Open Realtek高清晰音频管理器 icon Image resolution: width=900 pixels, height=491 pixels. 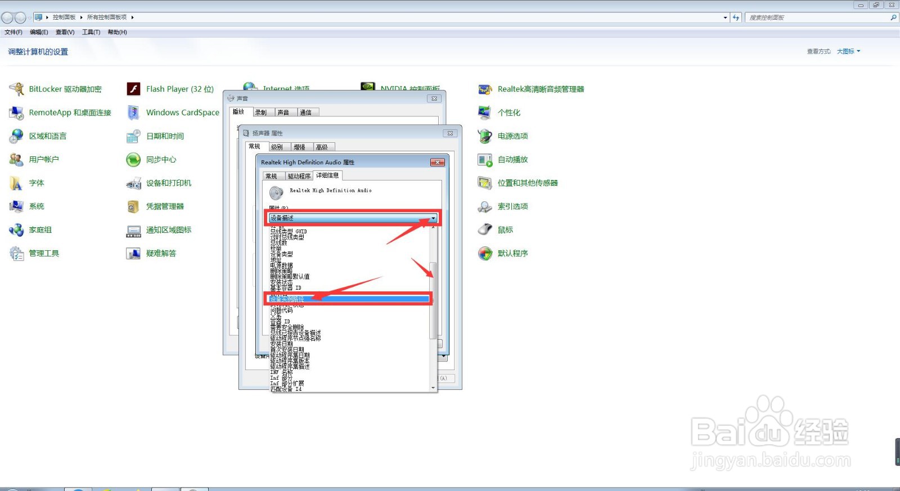point(485,89)
